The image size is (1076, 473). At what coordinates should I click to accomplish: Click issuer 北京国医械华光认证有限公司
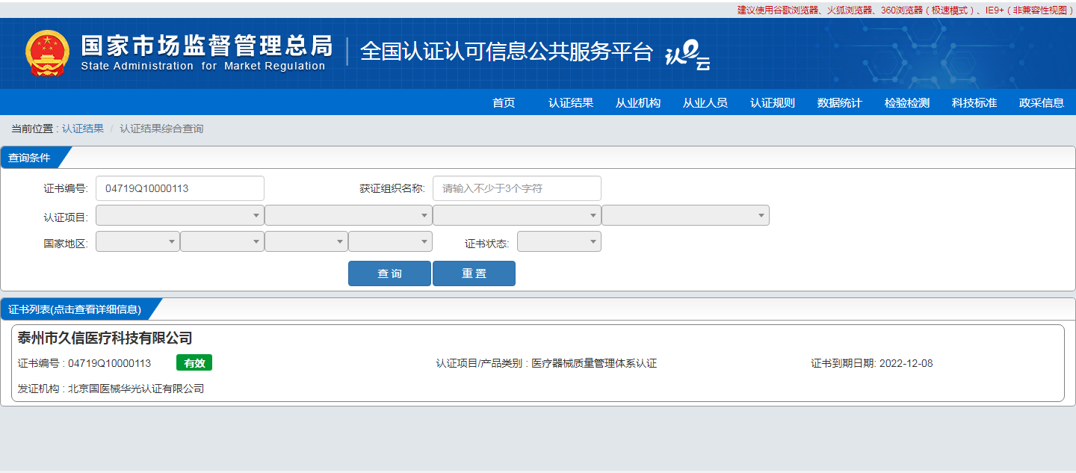click(x=136, y=389)
